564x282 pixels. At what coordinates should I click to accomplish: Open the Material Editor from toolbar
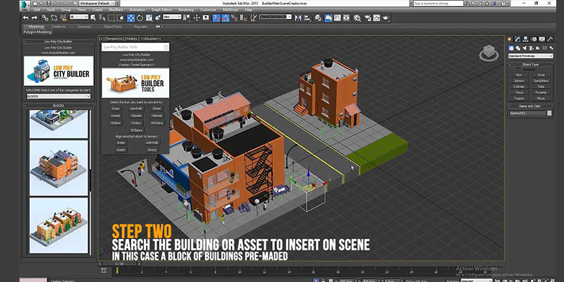[357, 18]
